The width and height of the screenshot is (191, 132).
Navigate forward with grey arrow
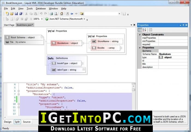[76, 14]
